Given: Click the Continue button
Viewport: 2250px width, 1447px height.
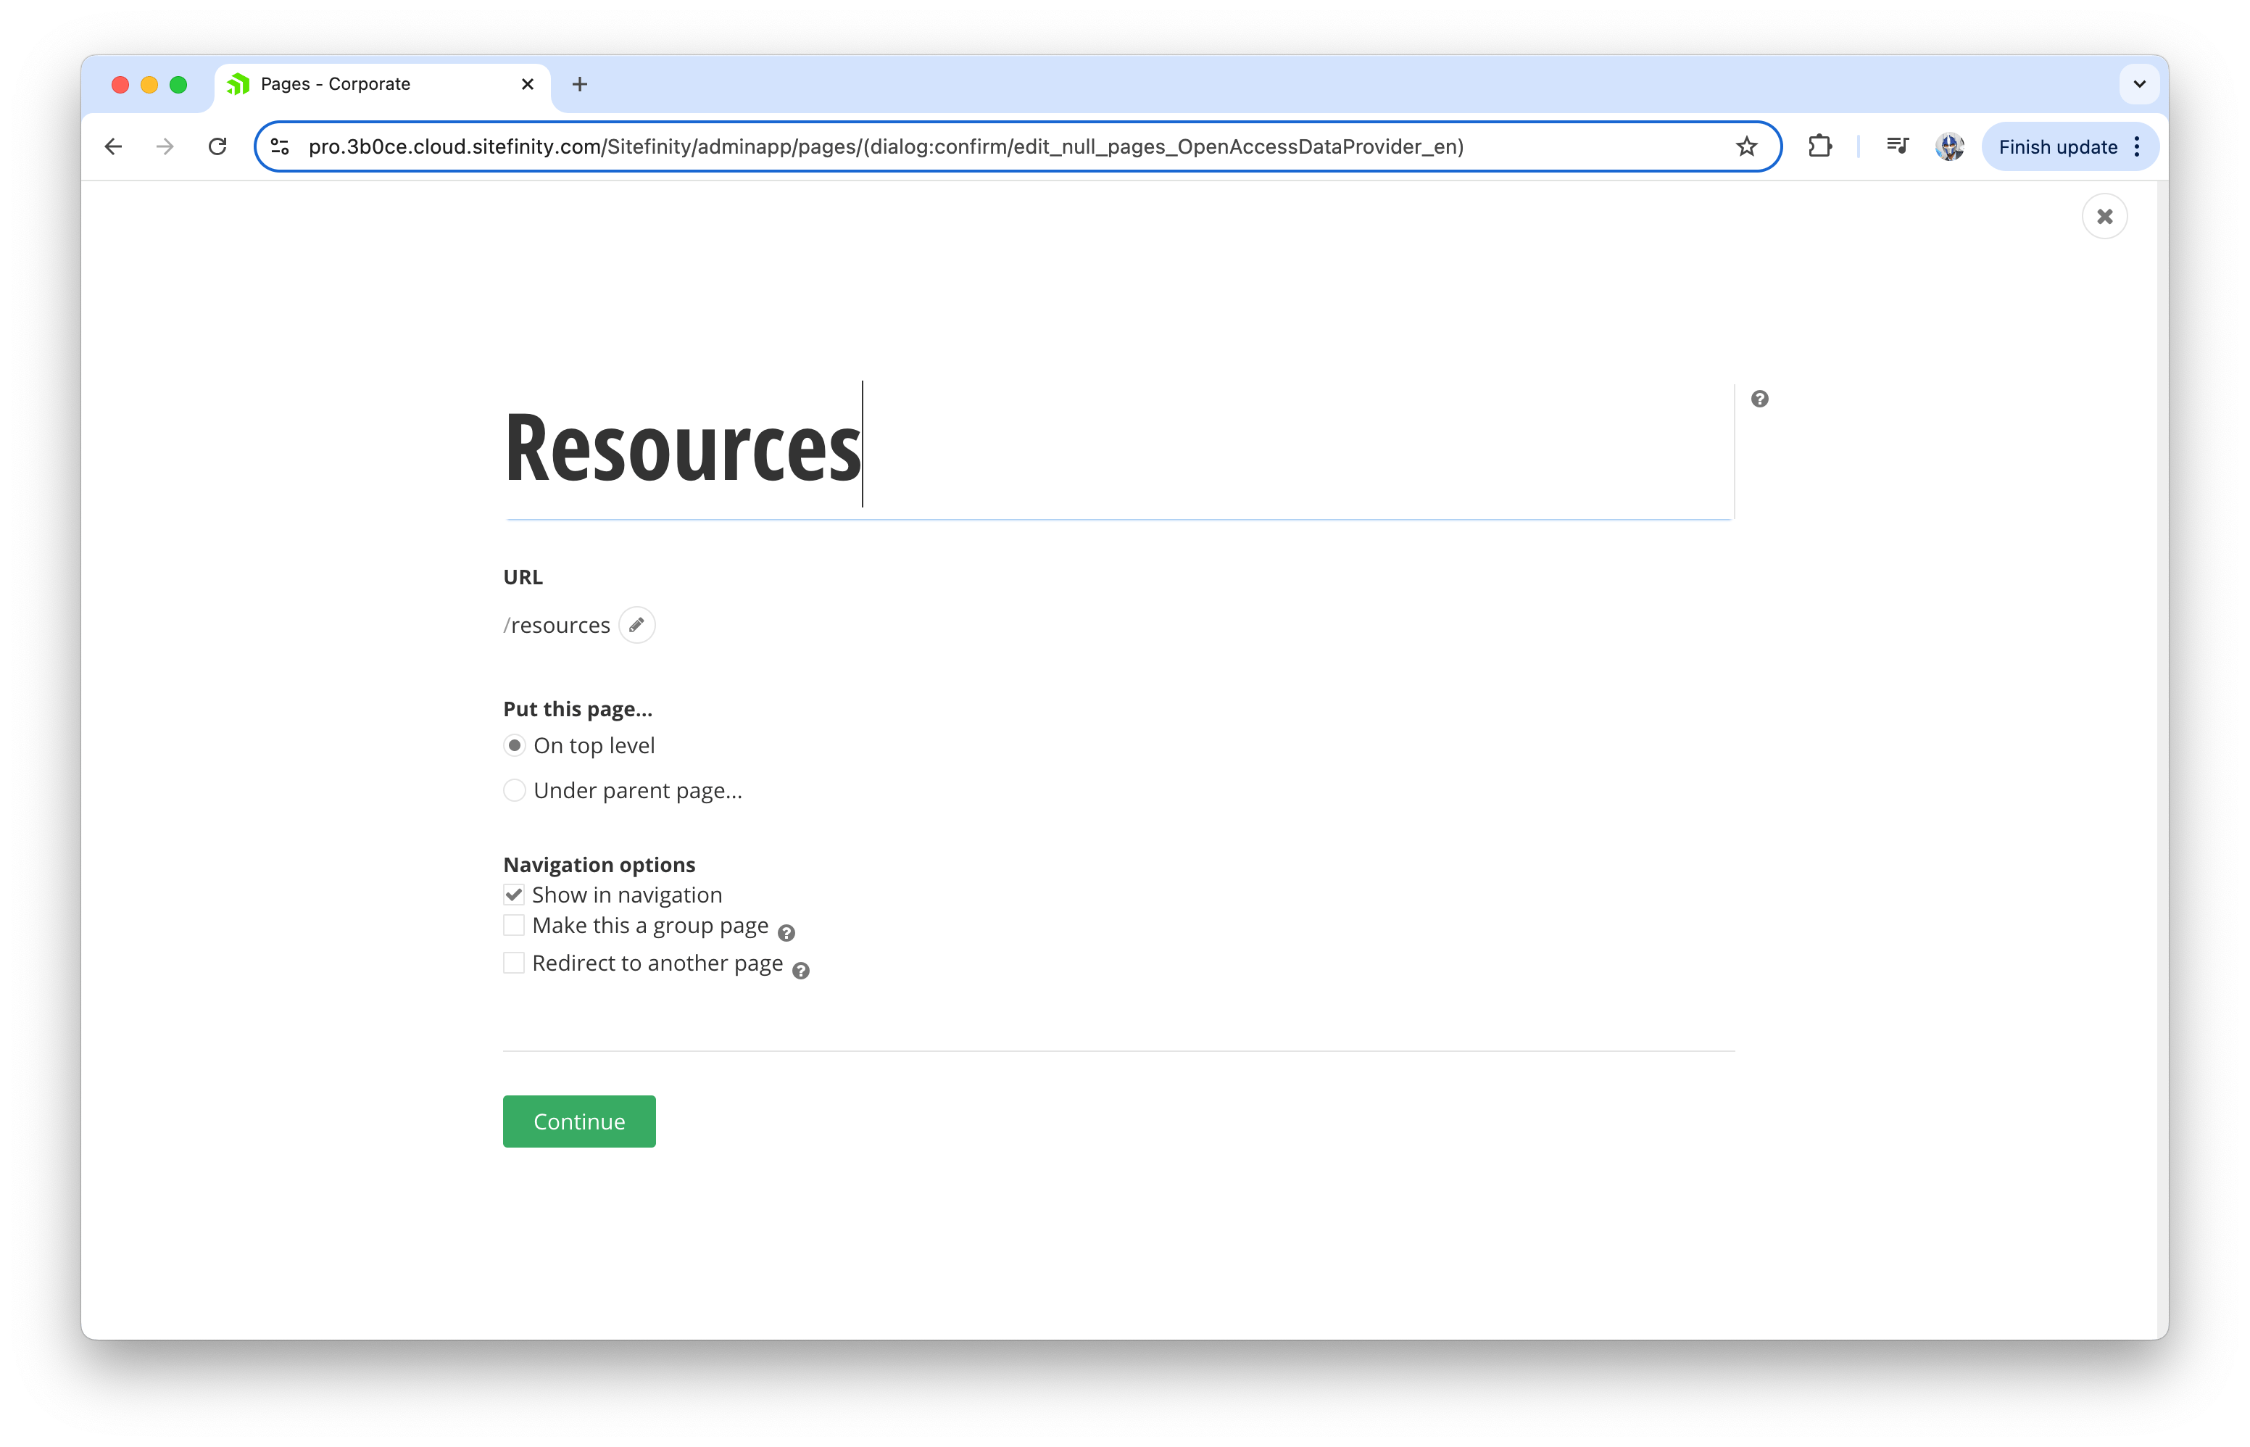Looking at the screenshot, I should click(578, 1121).
